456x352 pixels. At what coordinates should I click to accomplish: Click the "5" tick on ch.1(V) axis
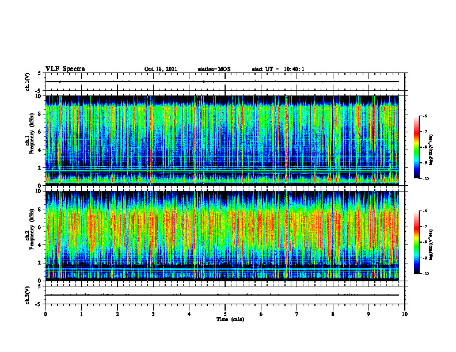tap(40, 73)
